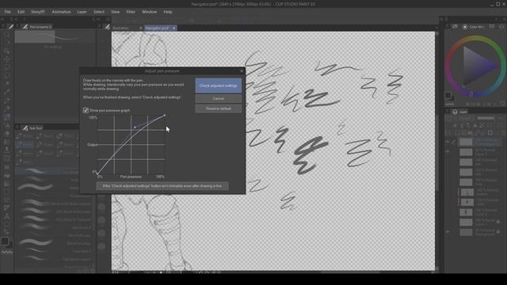Viewport: 507px width, 285px height.
Task: Close the Illustration canvas tab
Action: click(x=141, y=28)
